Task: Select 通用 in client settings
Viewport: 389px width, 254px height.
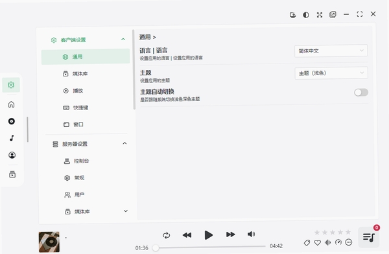Action: [86, 57]
